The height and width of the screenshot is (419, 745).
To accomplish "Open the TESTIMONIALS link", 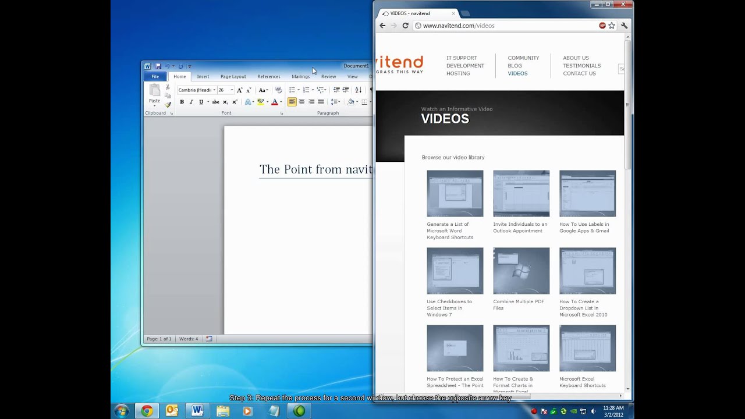I will [x=581, y=66].
